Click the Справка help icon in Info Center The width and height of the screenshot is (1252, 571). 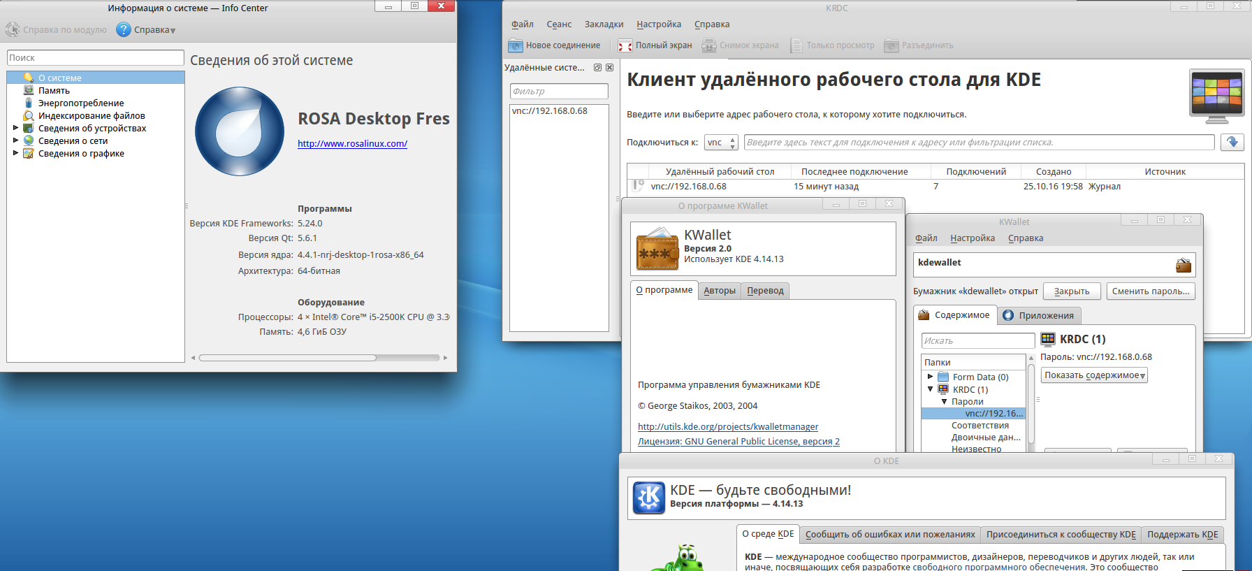point(124,29)
